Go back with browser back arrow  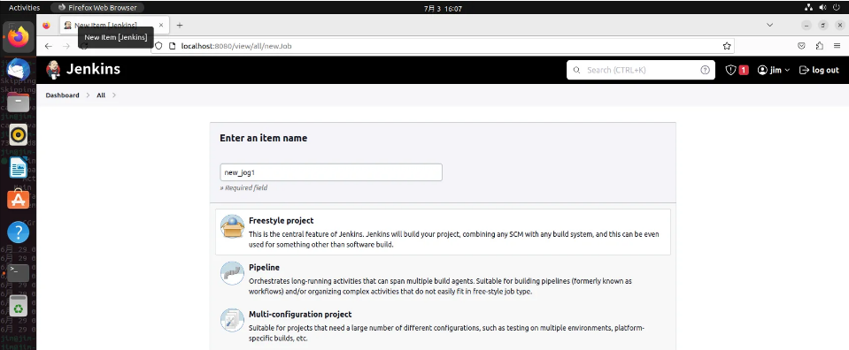(48, 46)
